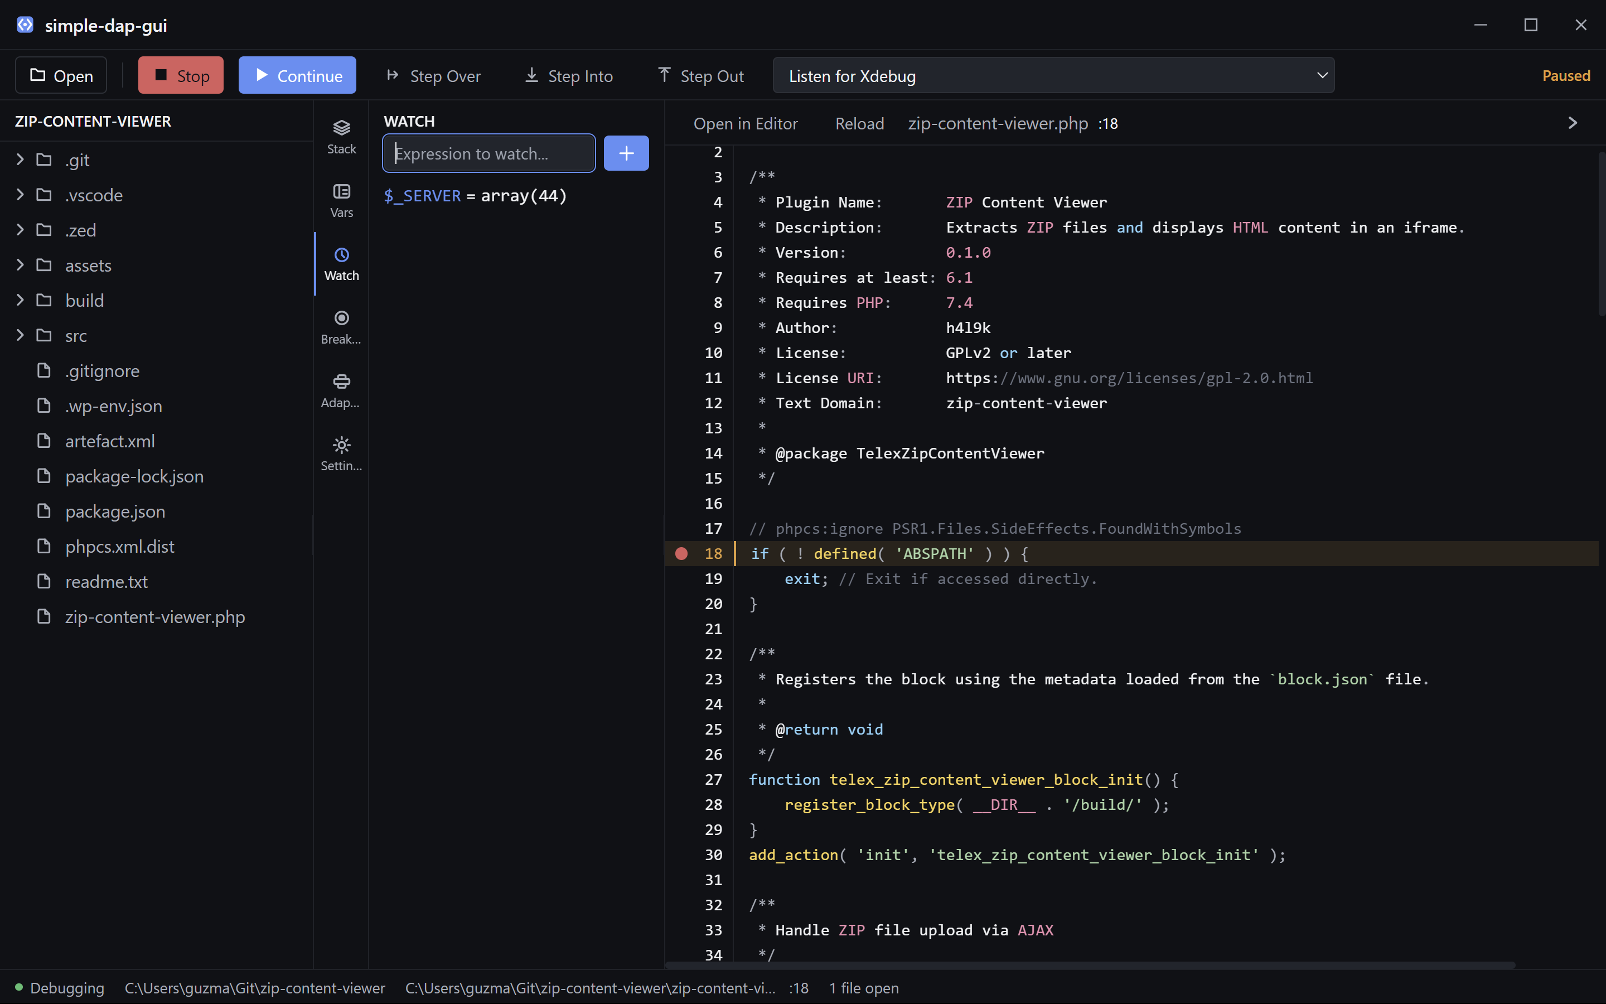Viewport: 1606px width, 1004px height.
Task: Open the Adapters panel
Action: click(341, 391)
